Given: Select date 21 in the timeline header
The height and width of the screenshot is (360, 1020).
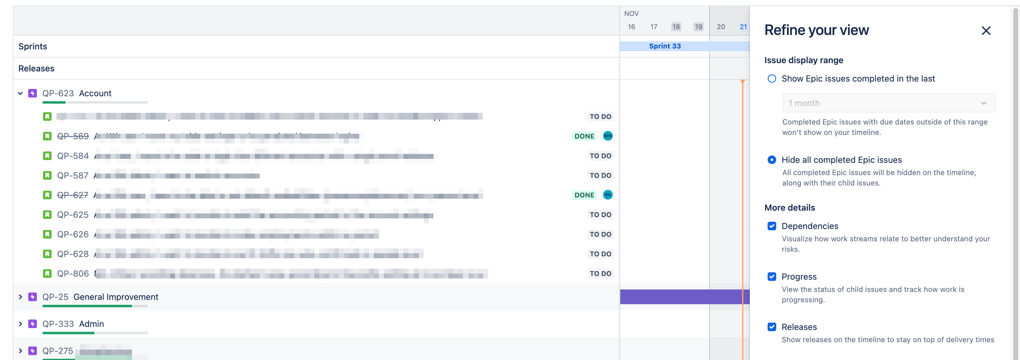Looking at the screenshot, I should click(x=743, y=26).
